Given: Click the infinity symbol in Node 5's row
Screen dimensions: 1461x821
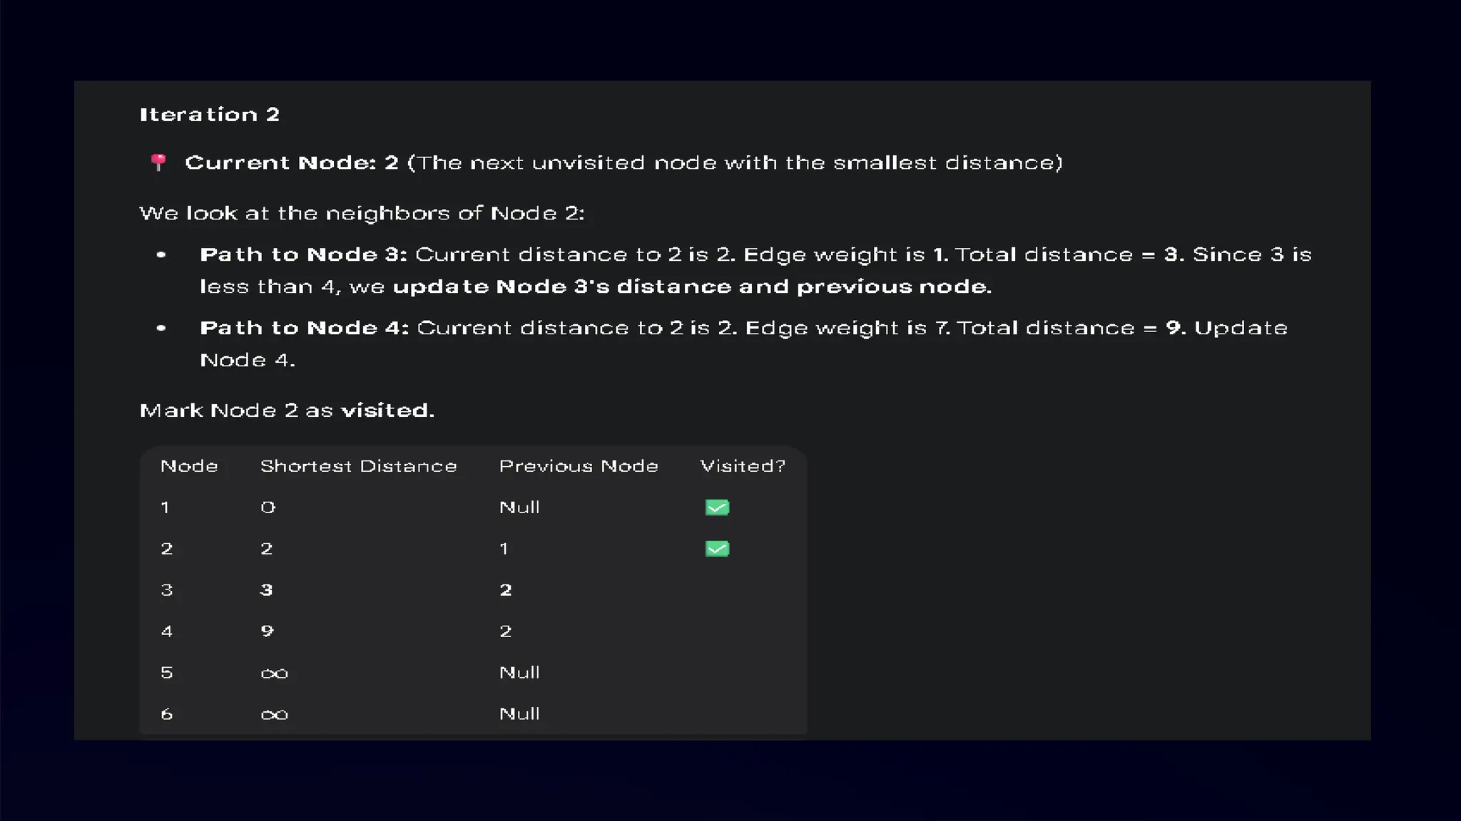Looking at the screenshot, I should point(275,673).
